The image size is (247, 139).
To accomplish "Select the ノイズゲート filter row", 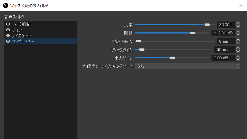I will pyautogui.click(x=41, y=36).
